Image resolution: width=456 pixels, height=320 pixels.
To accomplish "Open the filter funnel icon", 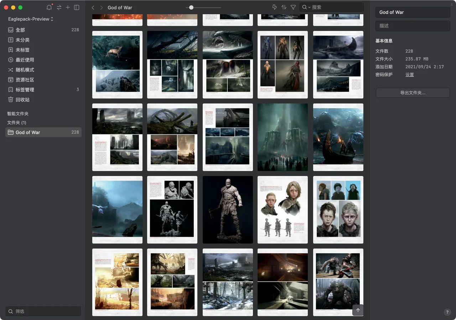I will (x=293, y=7).
